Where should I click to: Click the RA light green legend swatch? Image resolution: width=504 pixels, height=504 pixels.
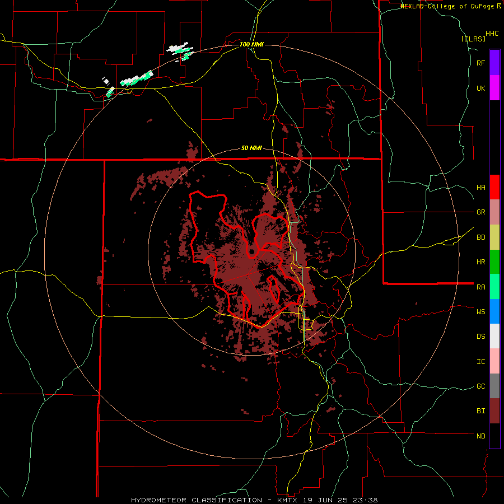point(494,287)
